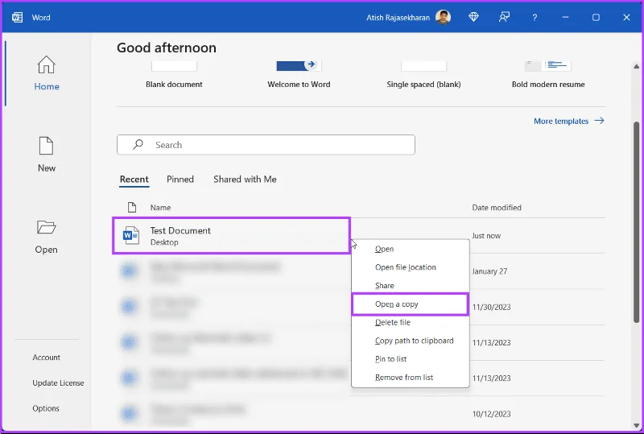644x434 pixels.
Task: Click the scrollbar up arrow
Action: pos(636,67)
